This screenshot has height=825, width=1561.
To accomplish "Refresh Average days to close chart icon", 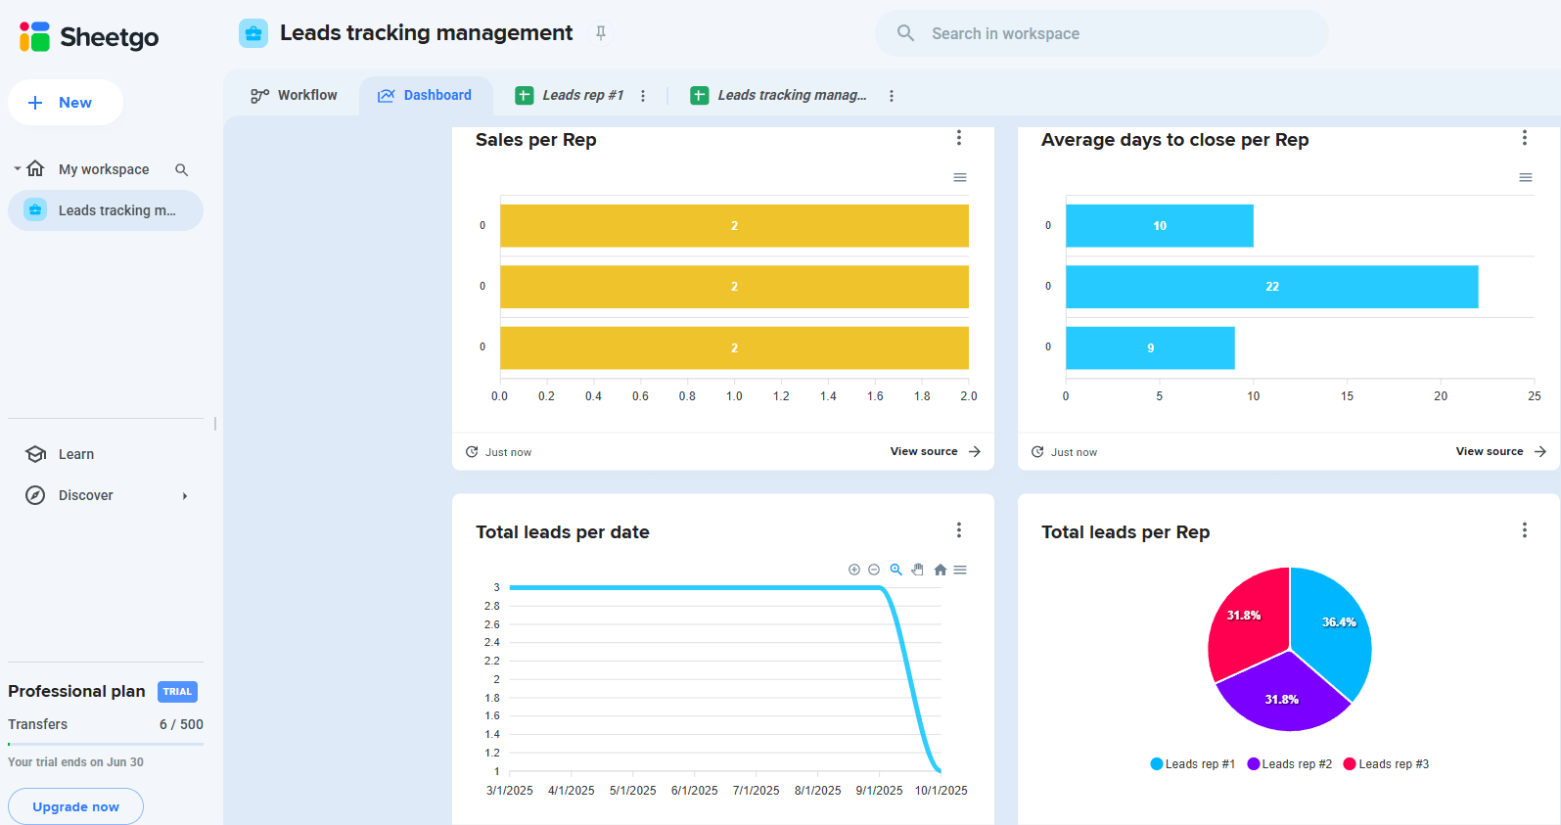I will click(1037, 452).
